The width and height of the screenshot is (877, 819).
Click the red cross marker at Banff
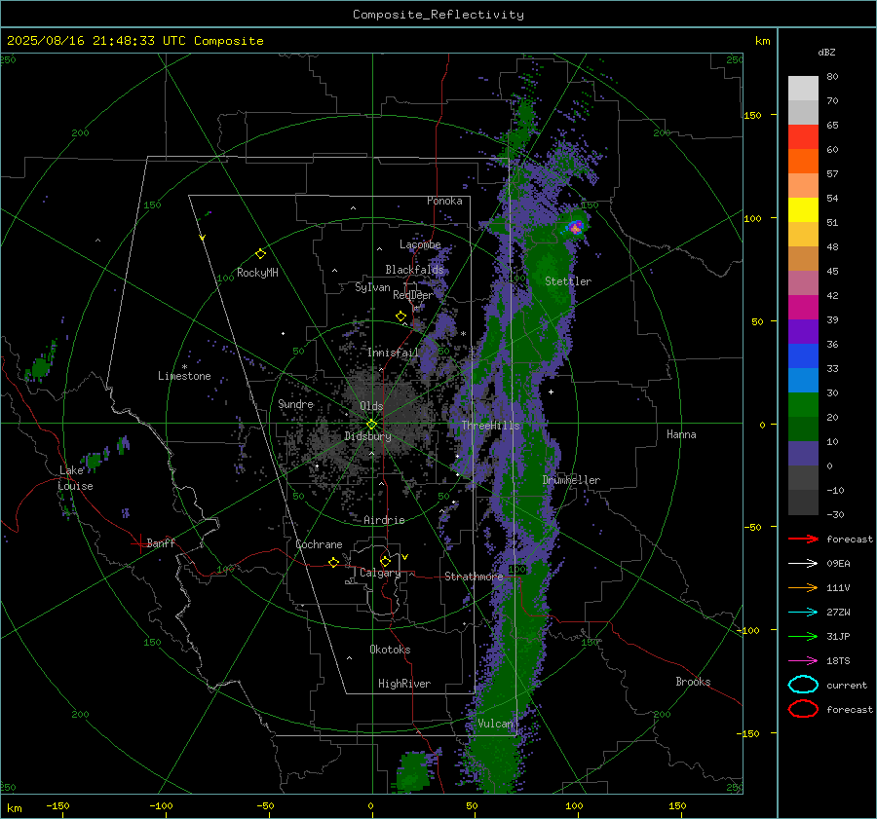(139, 543)
